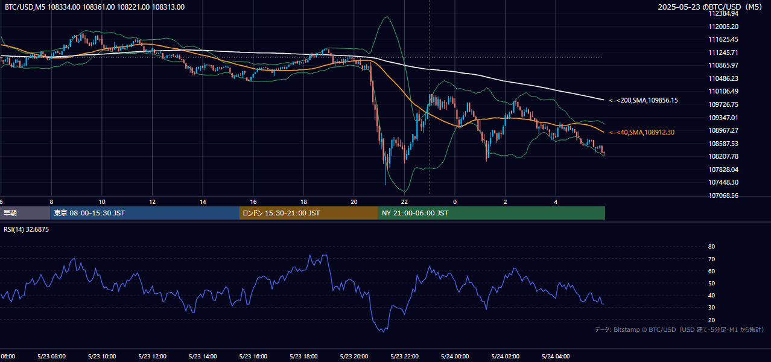Click the NY 21:00-06:00 JST session bar

492,213
